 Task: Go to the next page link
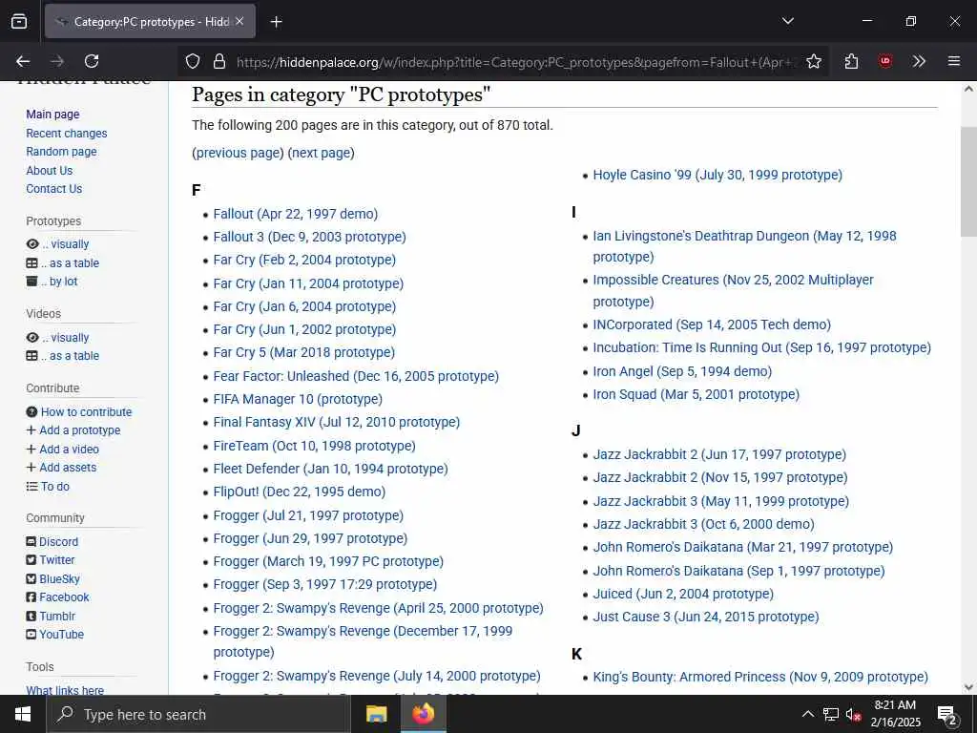321,153
